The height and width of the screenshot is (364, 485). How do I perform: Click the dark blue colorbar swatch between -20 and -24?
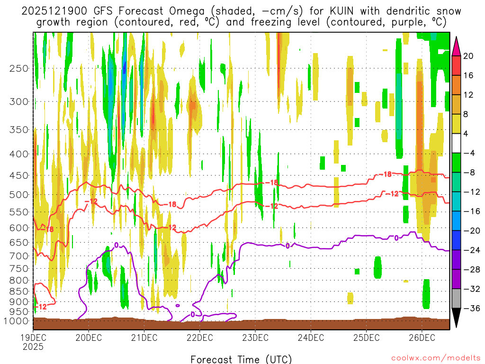point(456,240)
